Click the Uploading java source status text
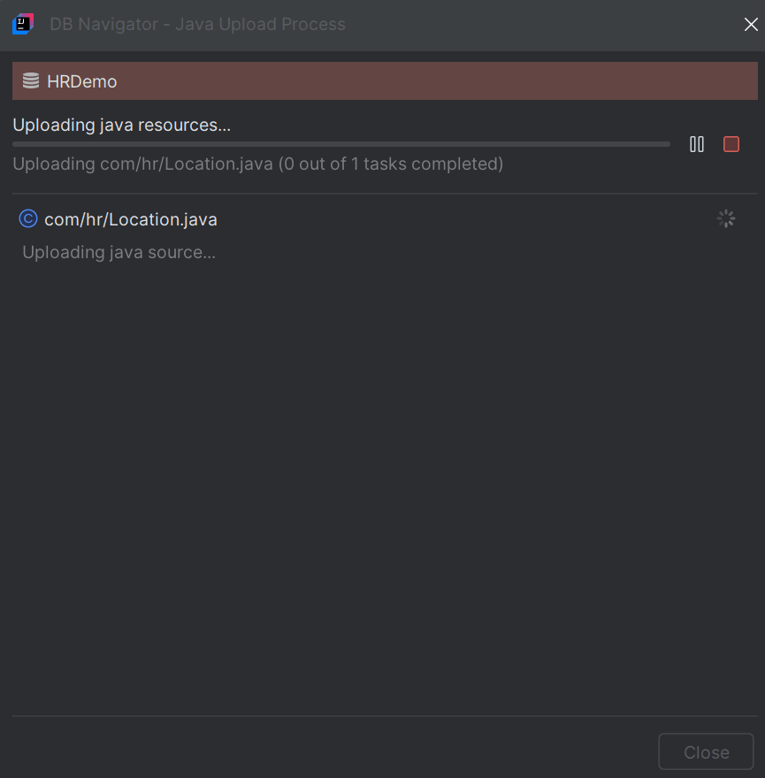 118,252
